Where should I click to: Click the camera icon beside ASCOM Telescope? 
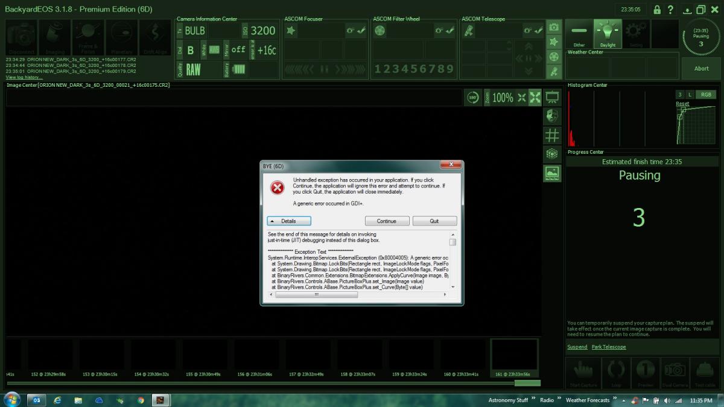click(x=553, y=27)
